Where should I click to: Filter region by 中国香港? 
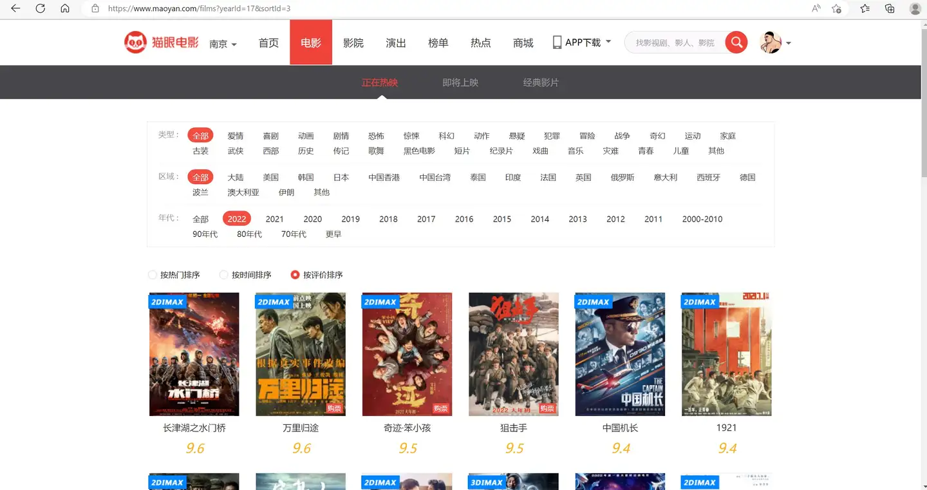pyautogui.click(x=384, y=177)
